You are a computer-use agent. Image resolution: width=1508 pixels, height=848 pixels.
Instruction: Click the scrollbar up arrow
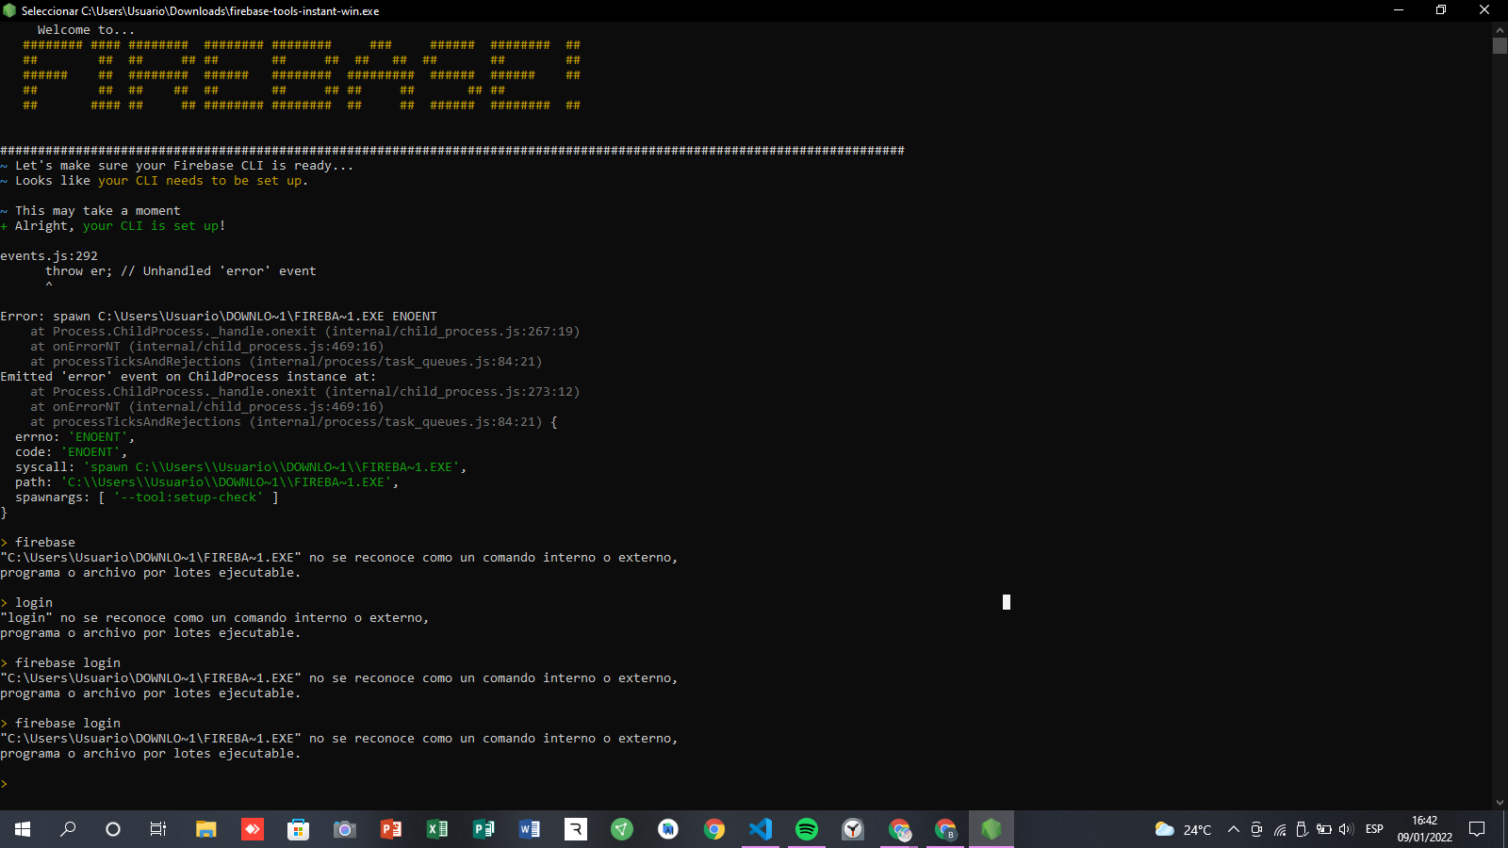[1500, 29]
